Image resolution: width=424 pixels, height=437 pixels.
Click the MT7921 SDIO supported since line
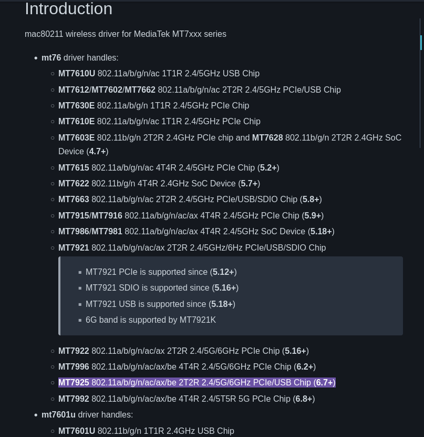[162, 288]
